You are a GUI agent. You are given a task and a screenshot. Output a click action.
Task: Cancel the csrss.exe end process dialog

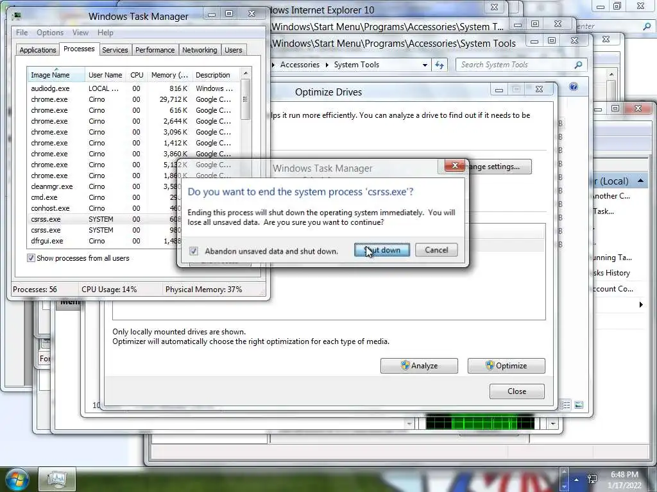(436, 250)
